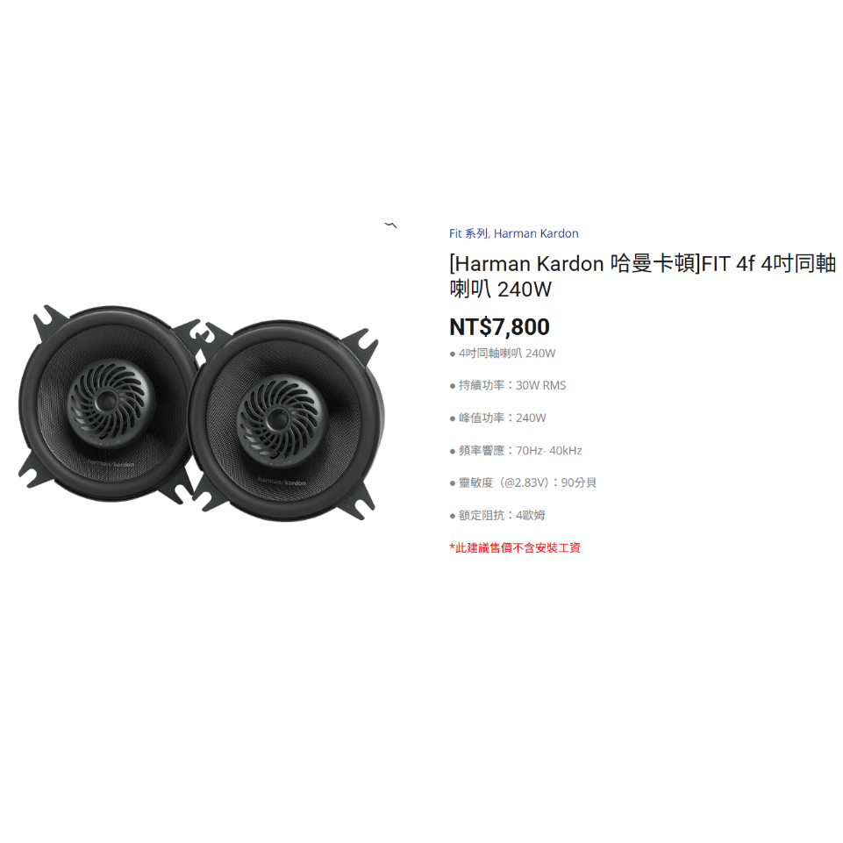The width and height of the screenshot is (843, 843).
Task: Select the 頻率響應 70Hz-40kHz spec line
Action: coord(516,451)
